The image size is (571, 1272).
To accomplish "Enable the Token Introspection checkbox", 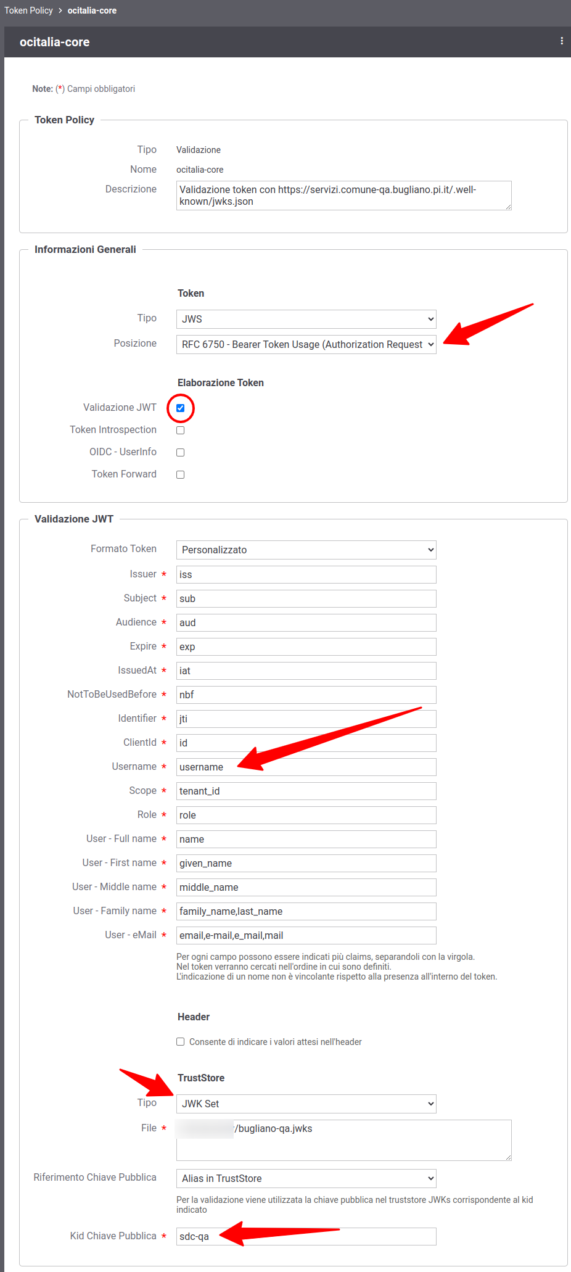I will (181, 430).
